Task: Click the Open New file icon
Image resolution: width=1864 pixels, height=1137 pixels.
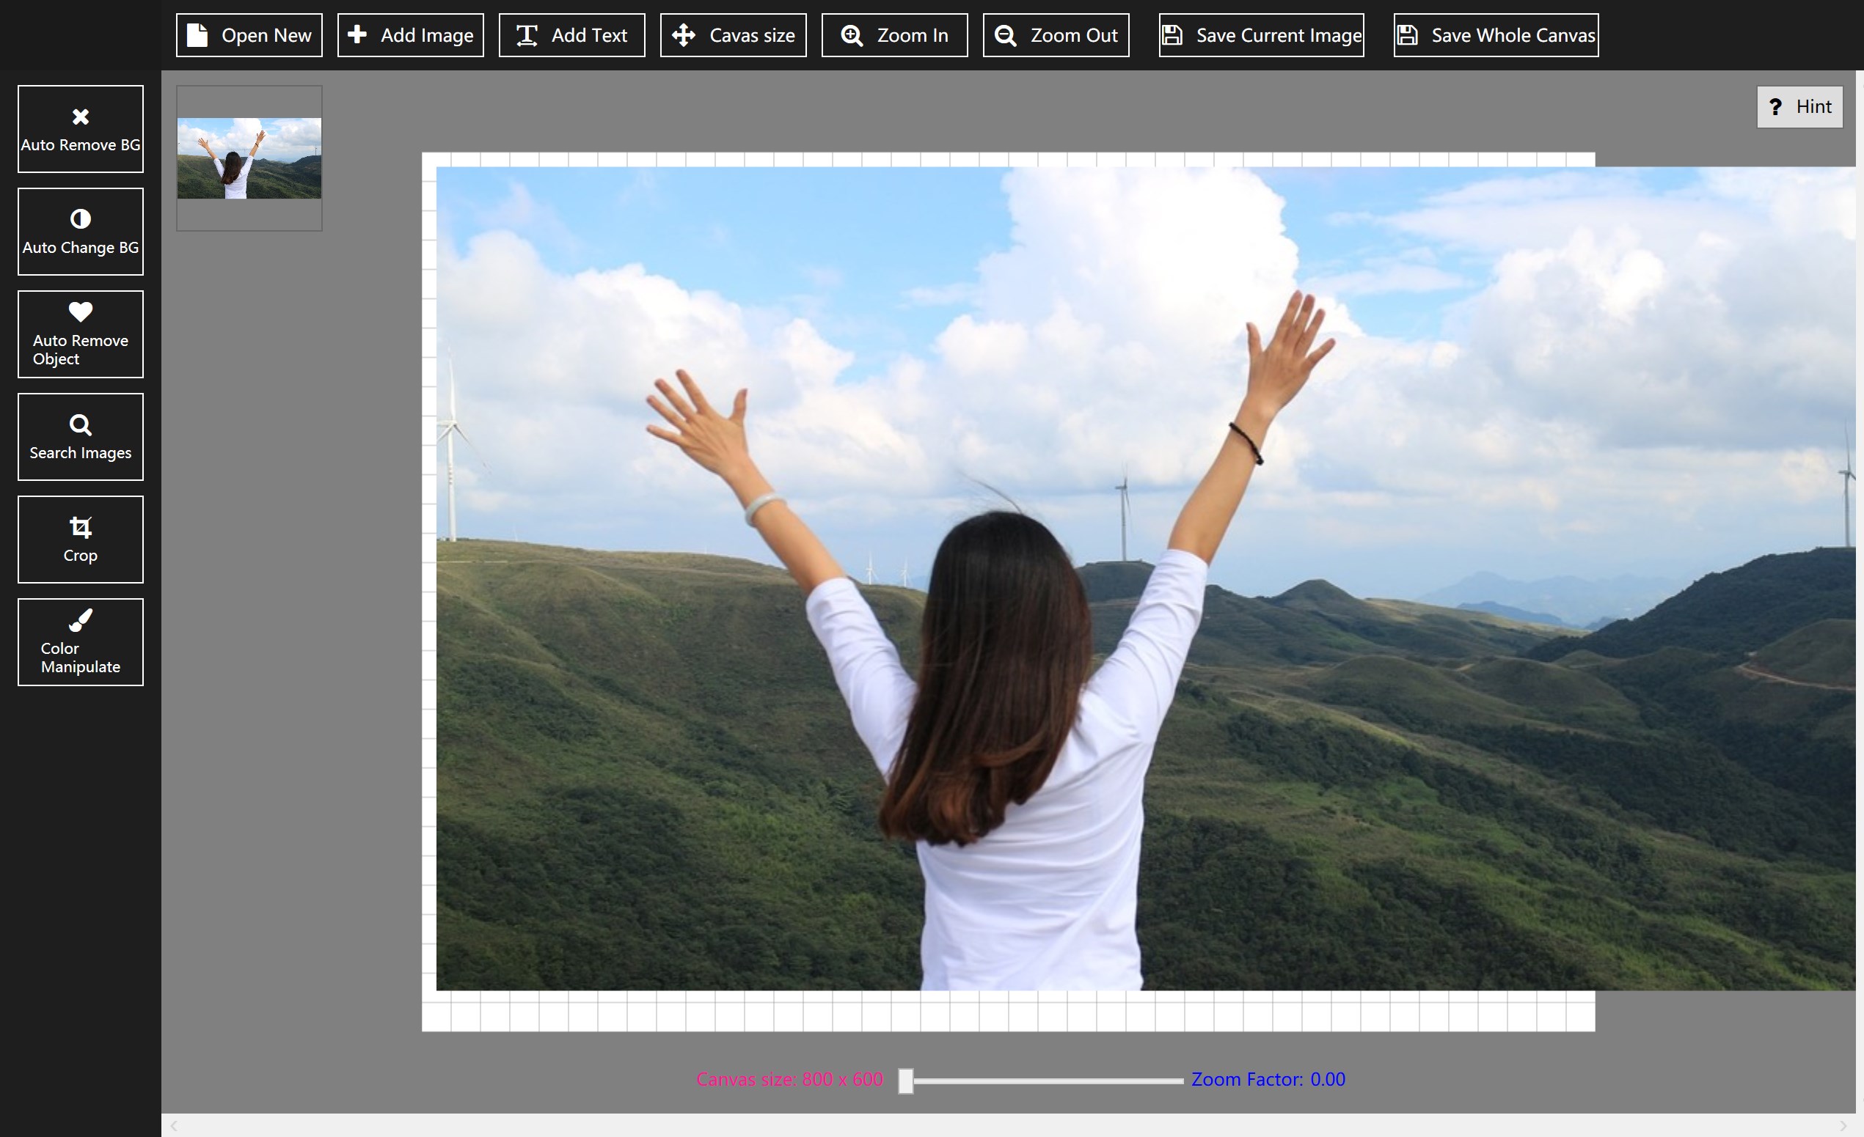Action: (197, 35)
